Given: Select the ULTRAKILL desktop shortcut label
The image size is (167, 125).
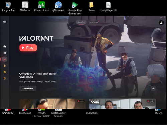Looking at the screenshot, I should click(92, 113).
